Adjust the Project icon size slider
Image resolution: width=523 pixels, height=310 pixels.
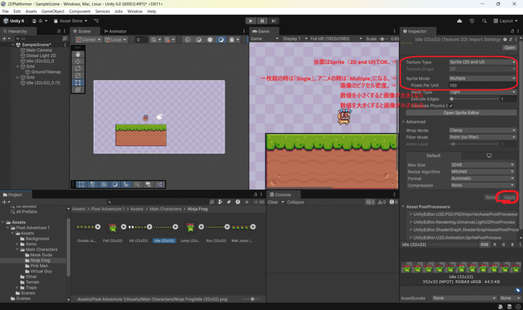click(x=252, y=299)
